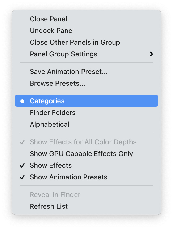173x229 pixels.
Task: Close the current panel
Action: click(x=48, y=19)
